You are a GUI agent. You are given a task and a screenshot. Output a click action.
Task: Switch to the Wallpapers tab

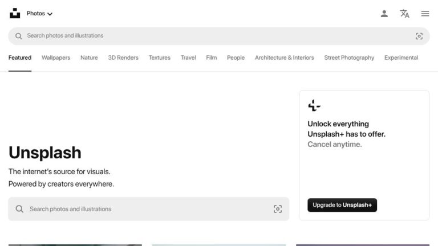pyautogui.click(x=56, y=58)
